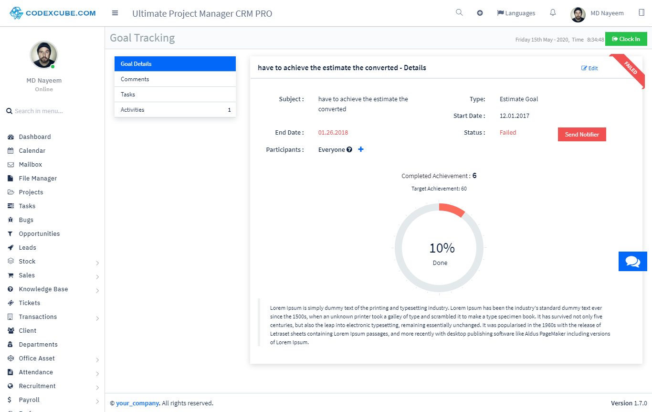This screenshot has width=652, height=412.
Task: Open the live chat bubble widget
Action: point(632,261)
